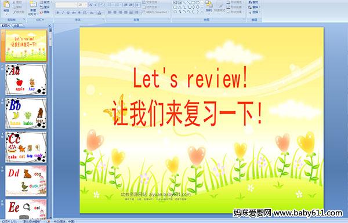Toggle Italic formatting
The image size is (348, 223).
[63, 13]
